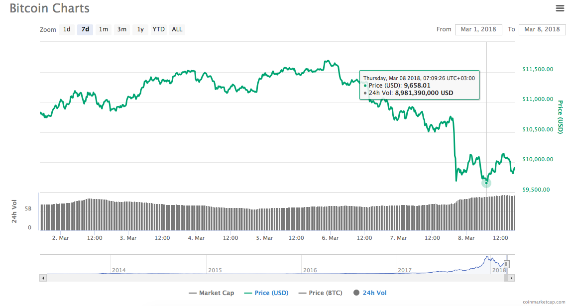Click the tooltip volume 8,981,390,000 USD

tap(424, 93)
